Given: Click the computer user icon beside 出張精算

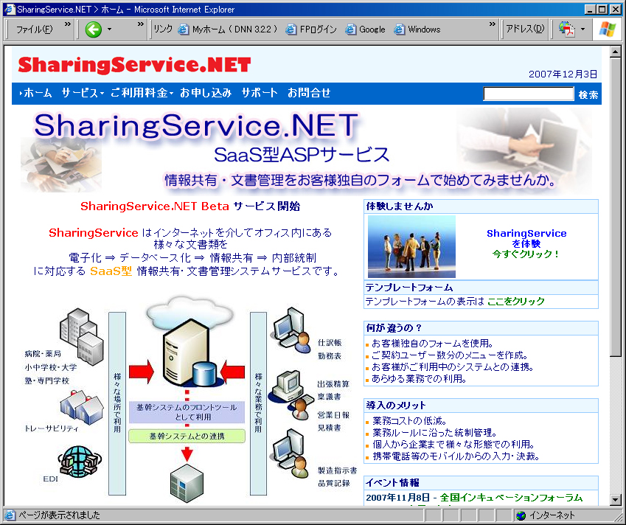Looking at the screenshot, I should coord(293,394).
